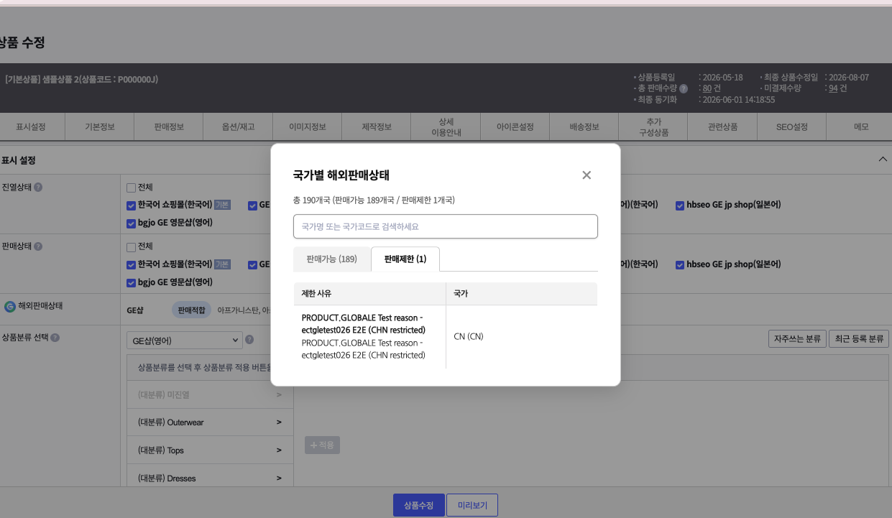
Task: Click the 판매적합 status badge
Action: (x=192, y=310)
